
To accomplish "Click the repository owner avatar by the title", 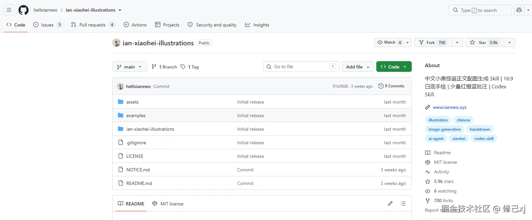I will (x=116, y=43).
